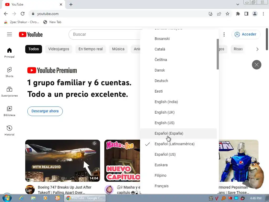Click the Flight Channel avatar
This screenshot has height=202, width=269.
(x=30, y=189)
